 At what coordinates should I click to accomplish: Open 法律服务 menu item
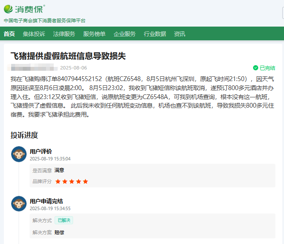(x=64, y=34)
